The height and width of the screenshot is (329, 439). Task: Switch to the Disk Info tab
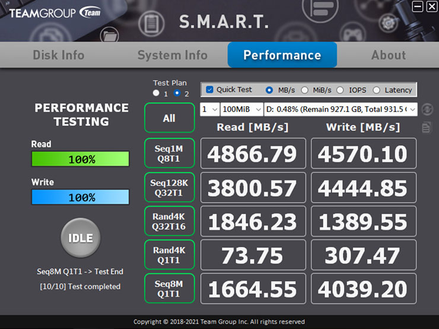point(58,55)
